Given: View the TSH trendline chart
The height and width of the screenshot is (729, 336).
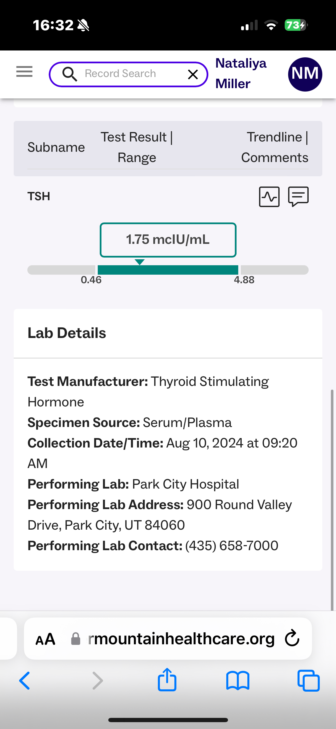Looking at the screenshot, I should [x=269, y=197].
